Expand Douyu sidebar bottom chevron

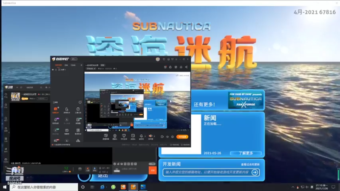coord(6,167)
